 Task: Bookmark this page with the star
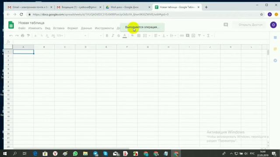[262, 14]
